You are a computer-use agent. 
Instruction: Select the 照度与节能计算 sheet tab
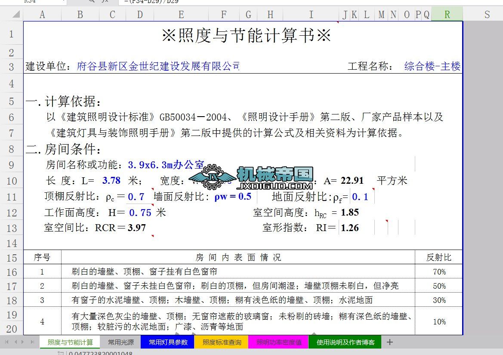[x=70, y=343]
